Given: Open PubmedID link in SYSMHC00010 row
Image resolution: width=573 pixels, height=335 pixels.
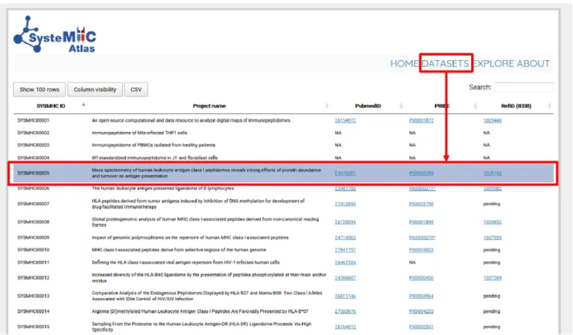Looking at the screenshot, I should point(345,250).
